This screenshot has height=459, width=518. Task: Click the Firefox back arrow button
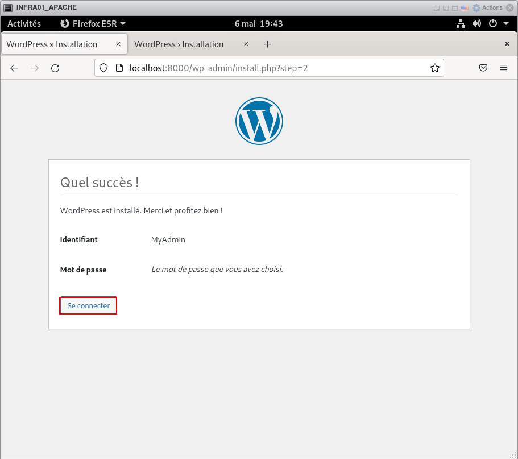[14, 68]
